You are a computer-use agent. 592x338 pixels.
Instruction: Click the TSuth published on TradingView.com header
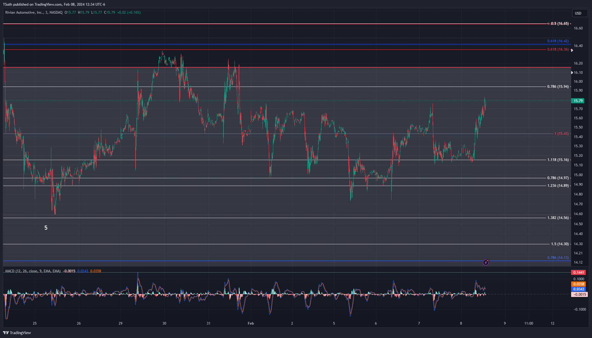coord(54,4)
